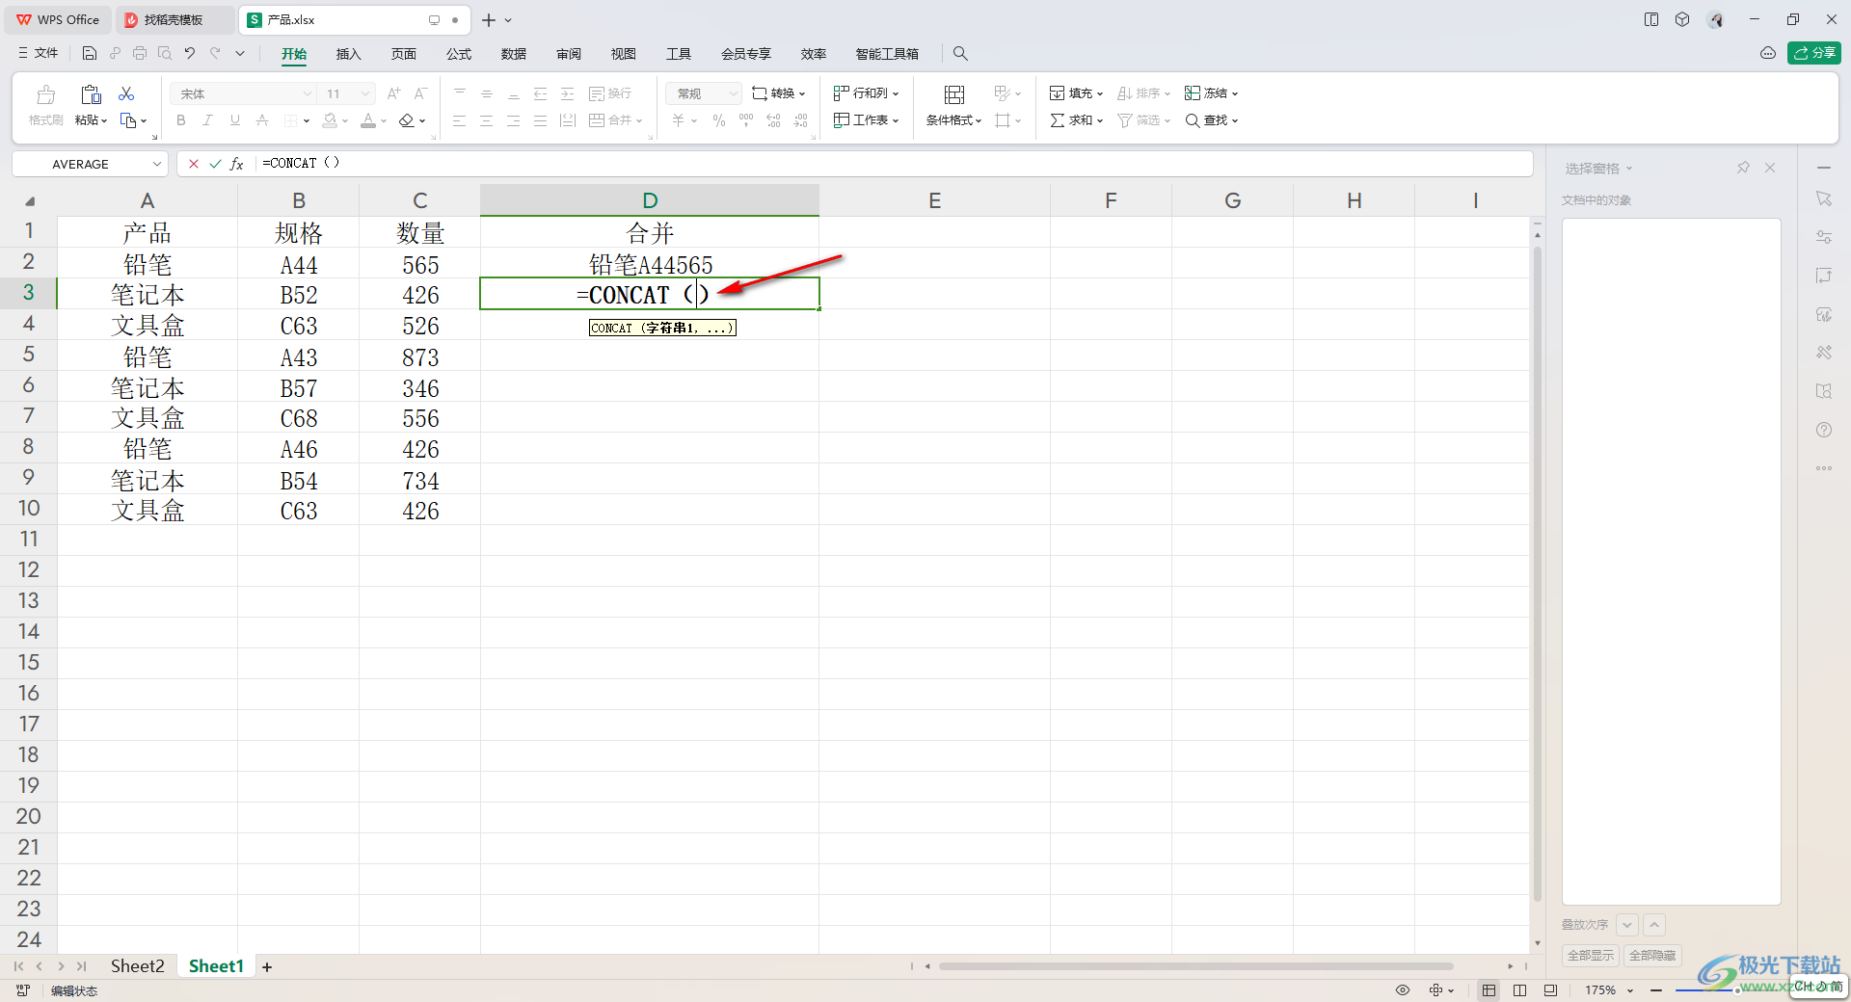Open the 数据 ribbon tab

[x=514, y=54]
